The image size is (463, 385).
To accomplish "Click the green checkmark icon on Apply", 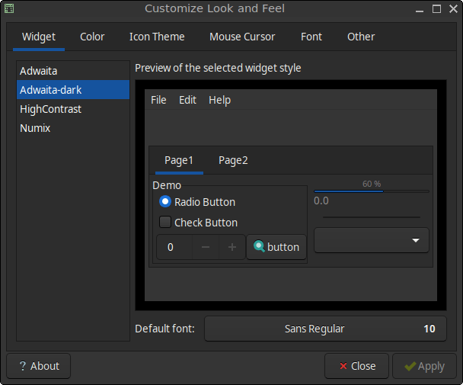I will [410, 366].
